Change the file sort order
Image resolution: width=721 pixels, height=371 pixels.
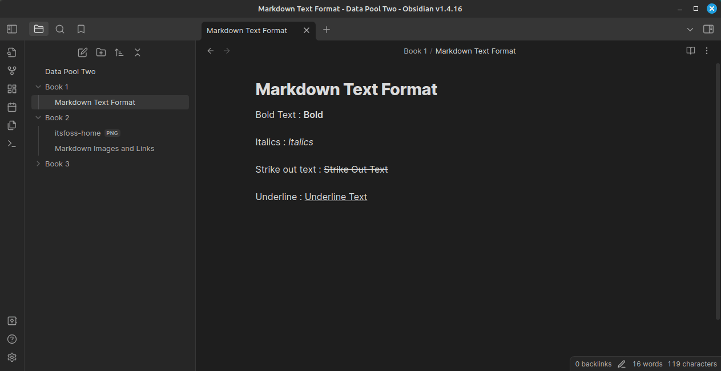pyautogui.click(x=119, y=52)
